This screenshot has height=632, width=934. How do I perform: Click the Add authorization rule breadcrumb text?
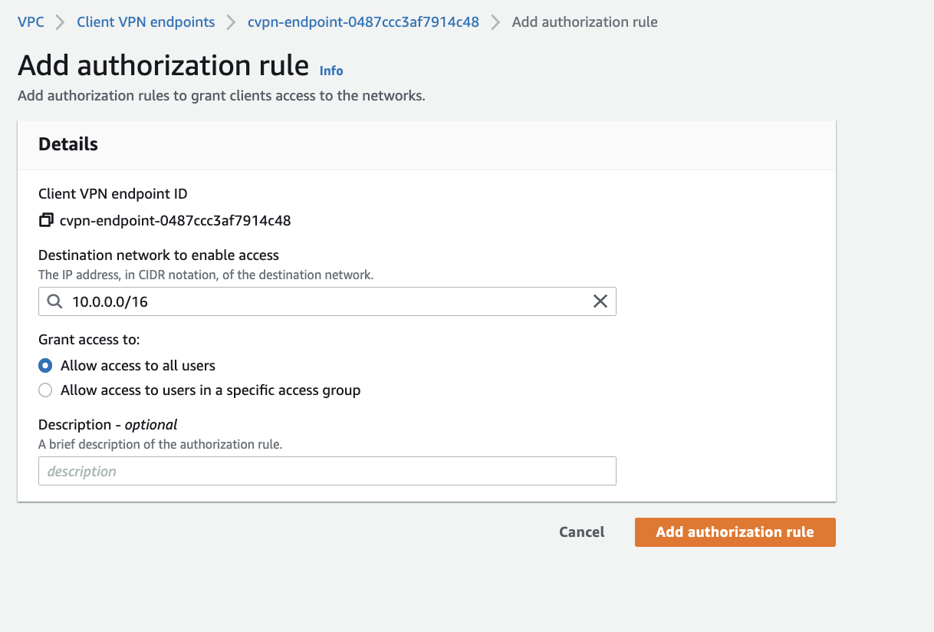[585, 22]
